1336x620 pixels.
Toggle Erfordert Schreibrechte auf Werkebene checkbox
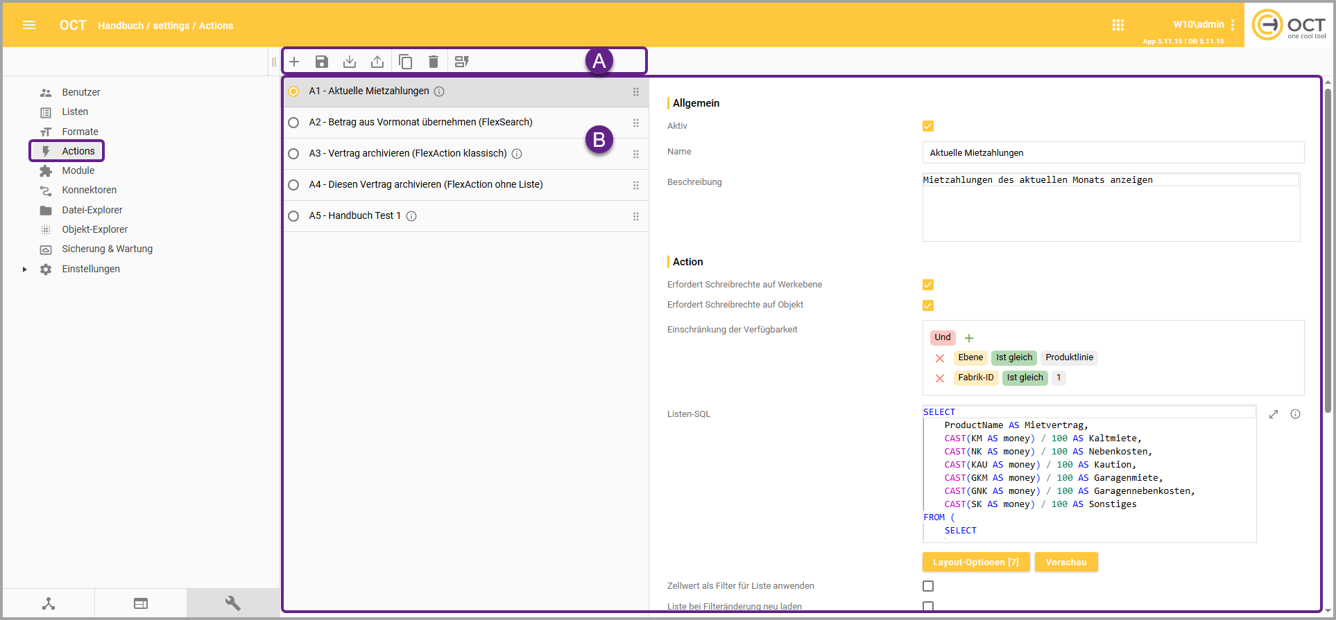click(x=928, y=285)
